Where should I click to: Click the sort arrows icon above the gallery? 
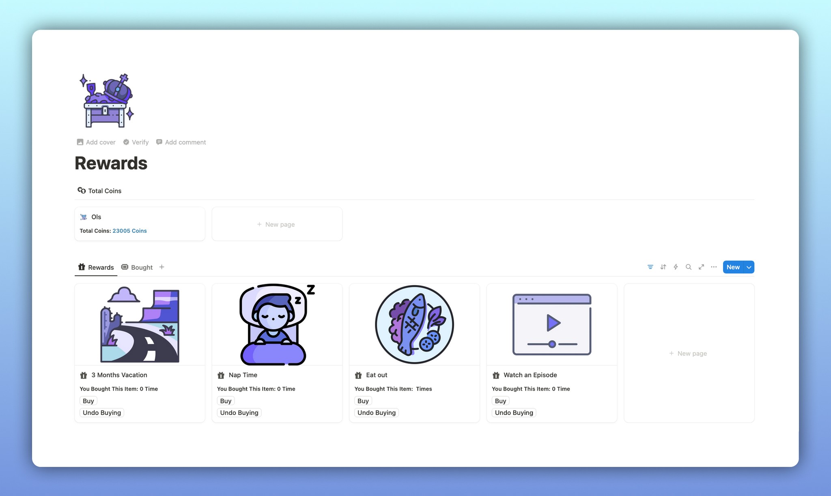coord(663,267)
